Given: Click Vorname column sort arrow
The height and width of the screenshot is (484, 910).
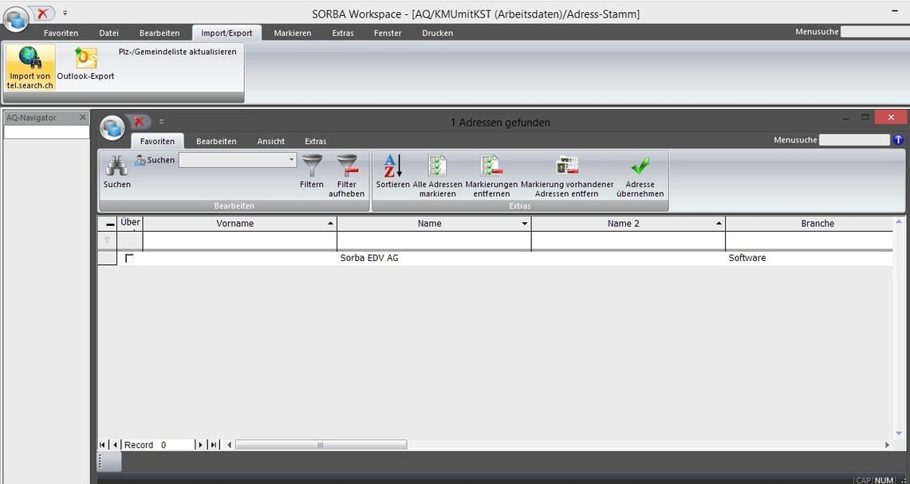Looking at the screenshot, I should point(330,224).
